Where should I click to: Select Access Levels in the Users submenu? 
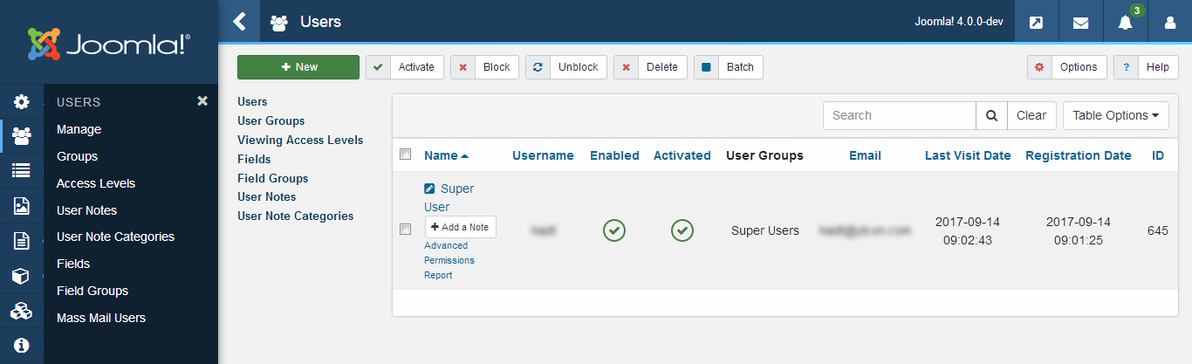click(96, 183)
